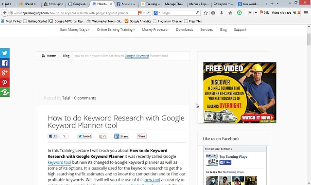Expand Online Earning Training menu

tap(116, 30)
